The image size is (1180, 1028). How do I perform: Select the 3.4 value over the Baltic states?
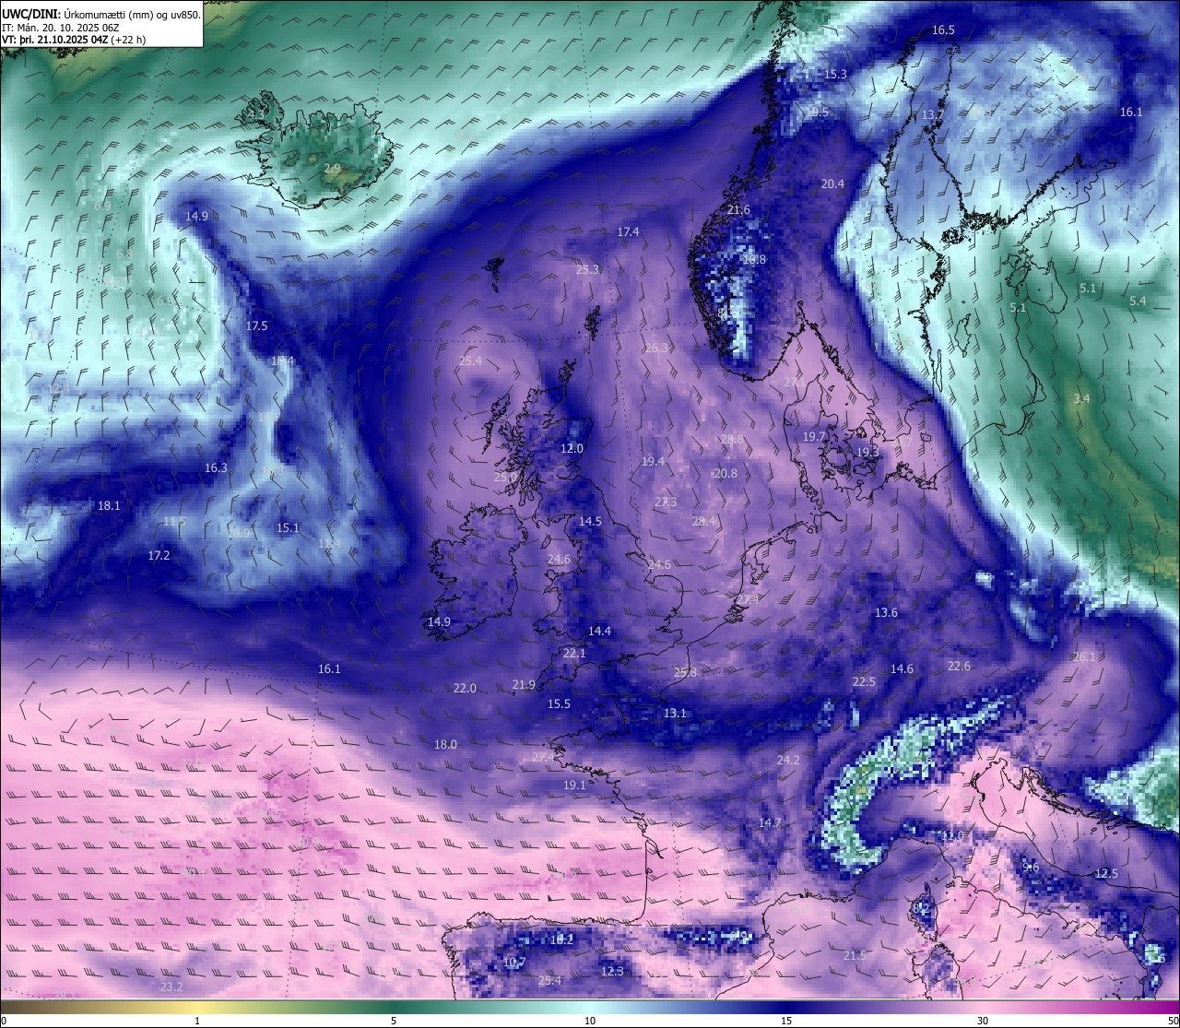(x=1081, y=399)
